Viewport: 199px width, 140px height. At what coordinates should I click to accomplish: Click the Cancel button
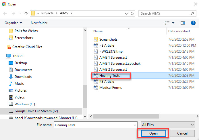[182, 133]
